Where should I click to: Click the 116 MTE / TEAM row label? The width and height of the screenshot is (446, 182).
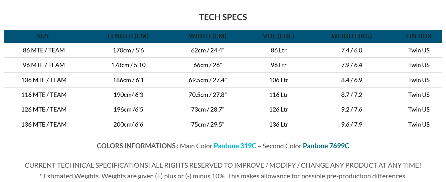click(x=44, y=95)
